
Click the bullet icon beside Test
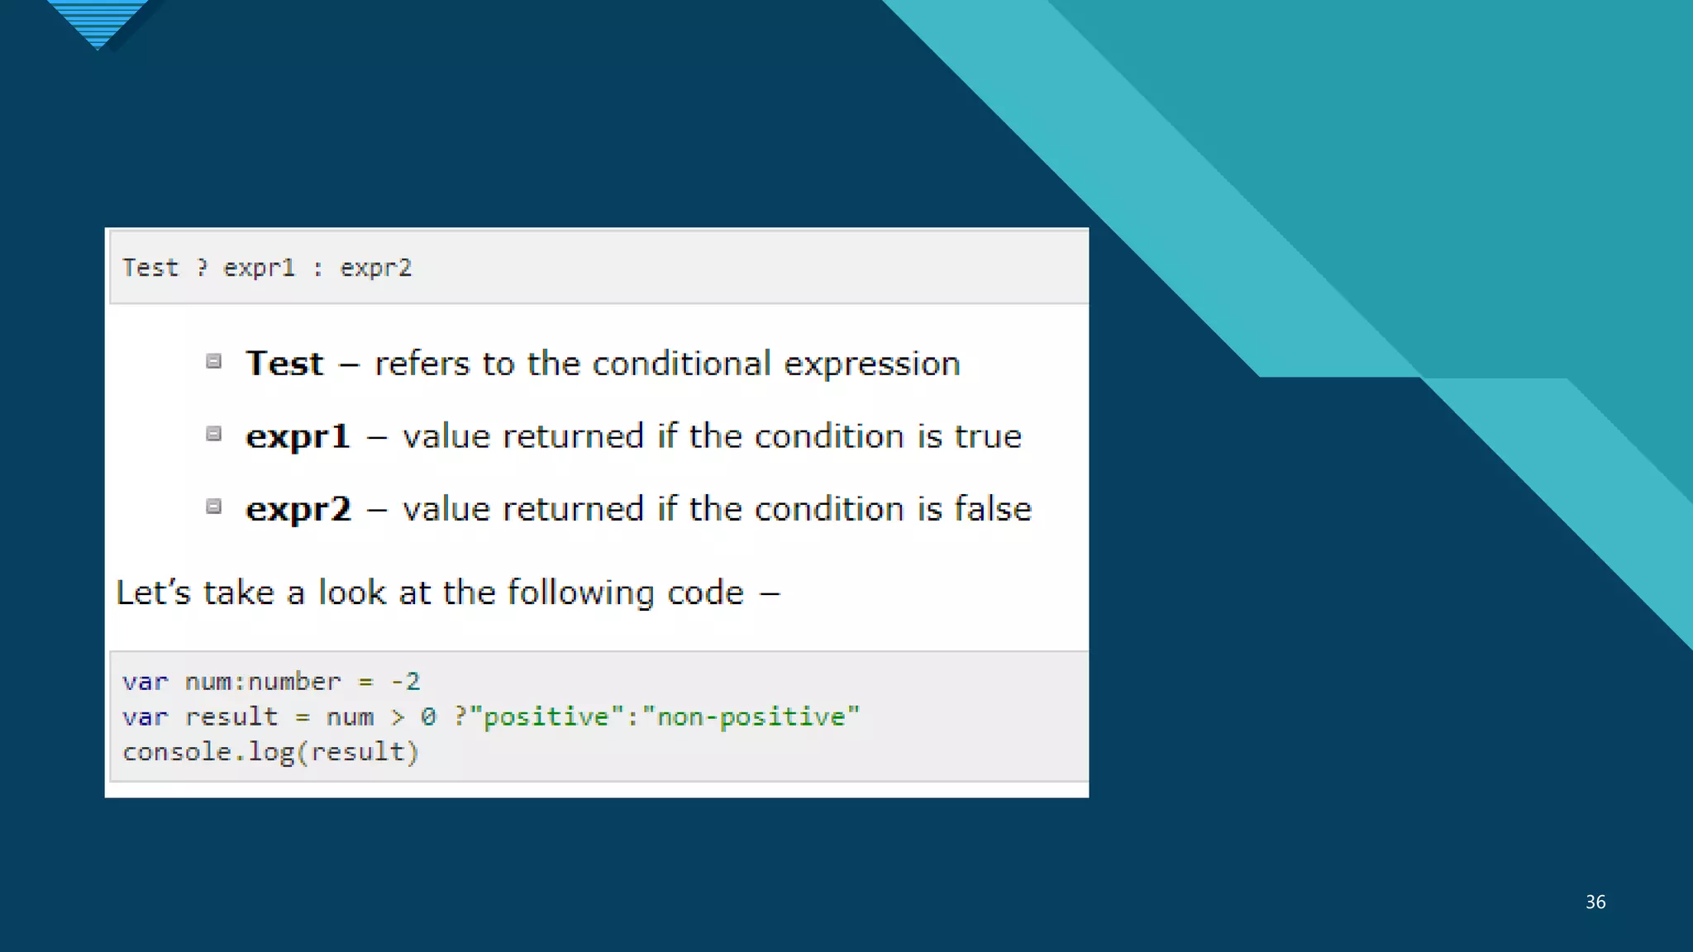pyautogui.click(x=213, y=361)
